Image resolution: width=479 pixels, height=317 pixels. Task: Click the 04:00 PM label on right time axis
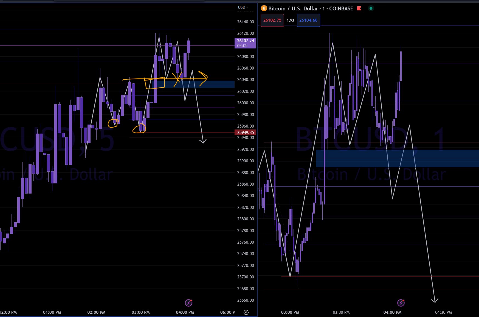(392, 312)
